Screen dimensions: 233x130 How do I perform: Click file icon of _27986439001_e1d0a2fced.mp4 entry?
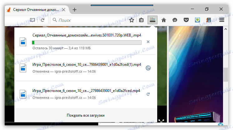23,94
